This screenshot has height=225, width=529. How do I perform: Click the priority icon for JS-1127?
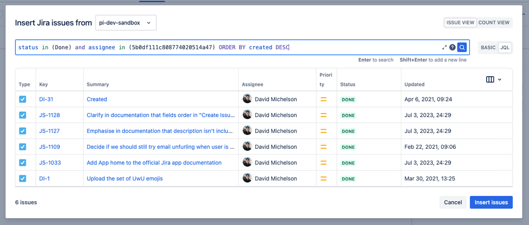point(324,131)
